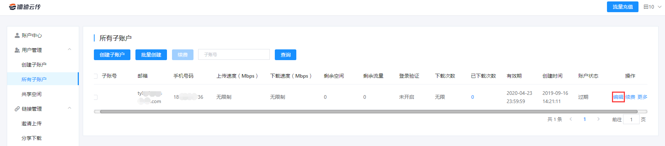Click the 下载次数 column header
The image size is (665, 146).
pyautogui.click(x=445, y=76)
